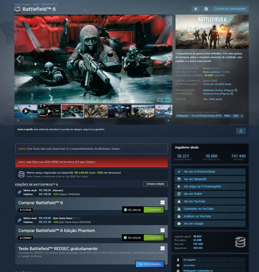Open Mistas recent reviews link
The image size is (259, 272).
pos(206,68)
